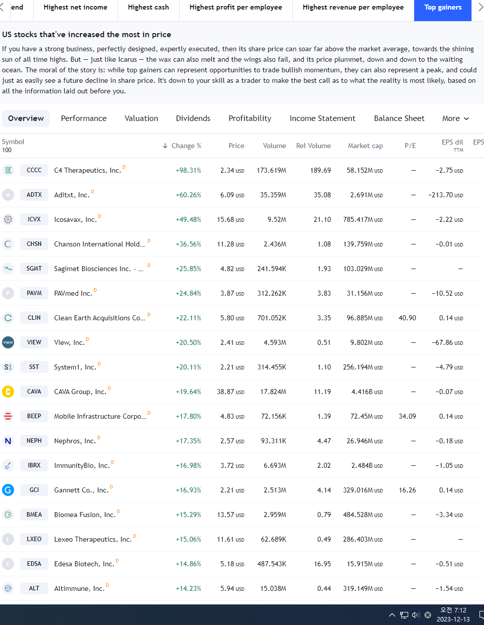This screenshot has width=484, height=625.
Task: Click the Nephros N logo icon
Action: (x=8, y=441)
